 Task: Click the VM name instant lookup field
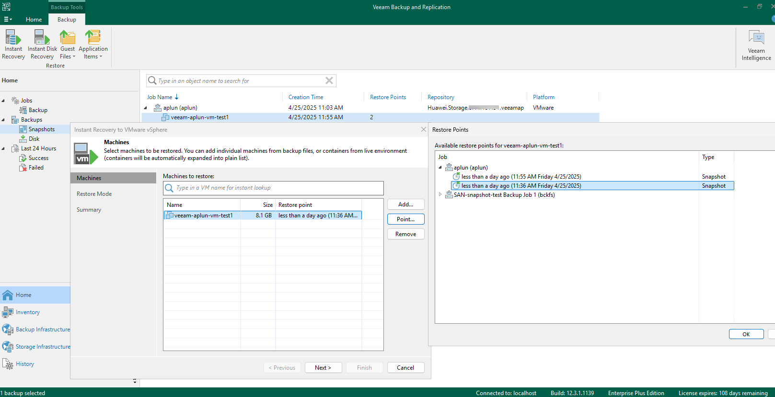273,188
